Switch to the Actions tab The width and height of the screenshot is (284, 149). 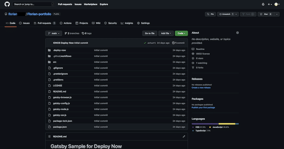(x=66, y=23)
